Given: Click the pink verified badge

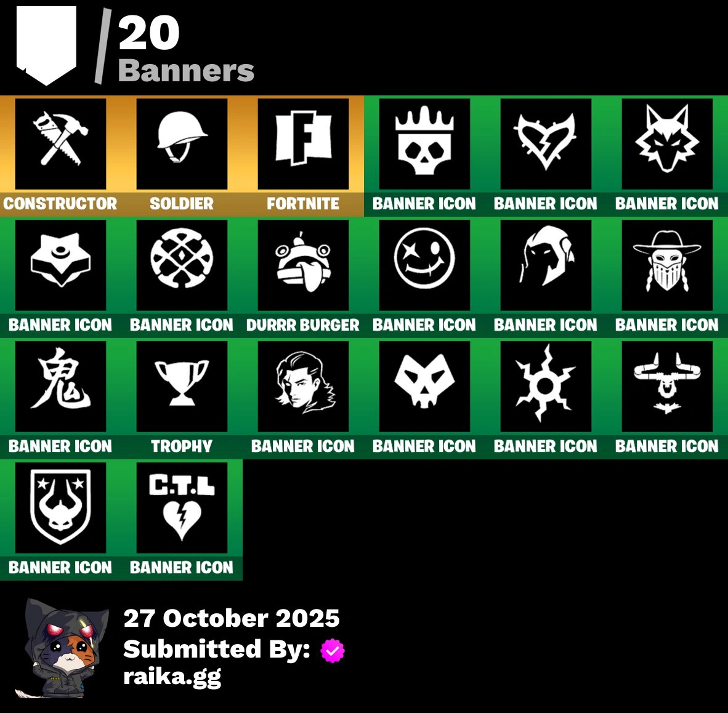Looking at the screenshot, I should tap(333, 650).
